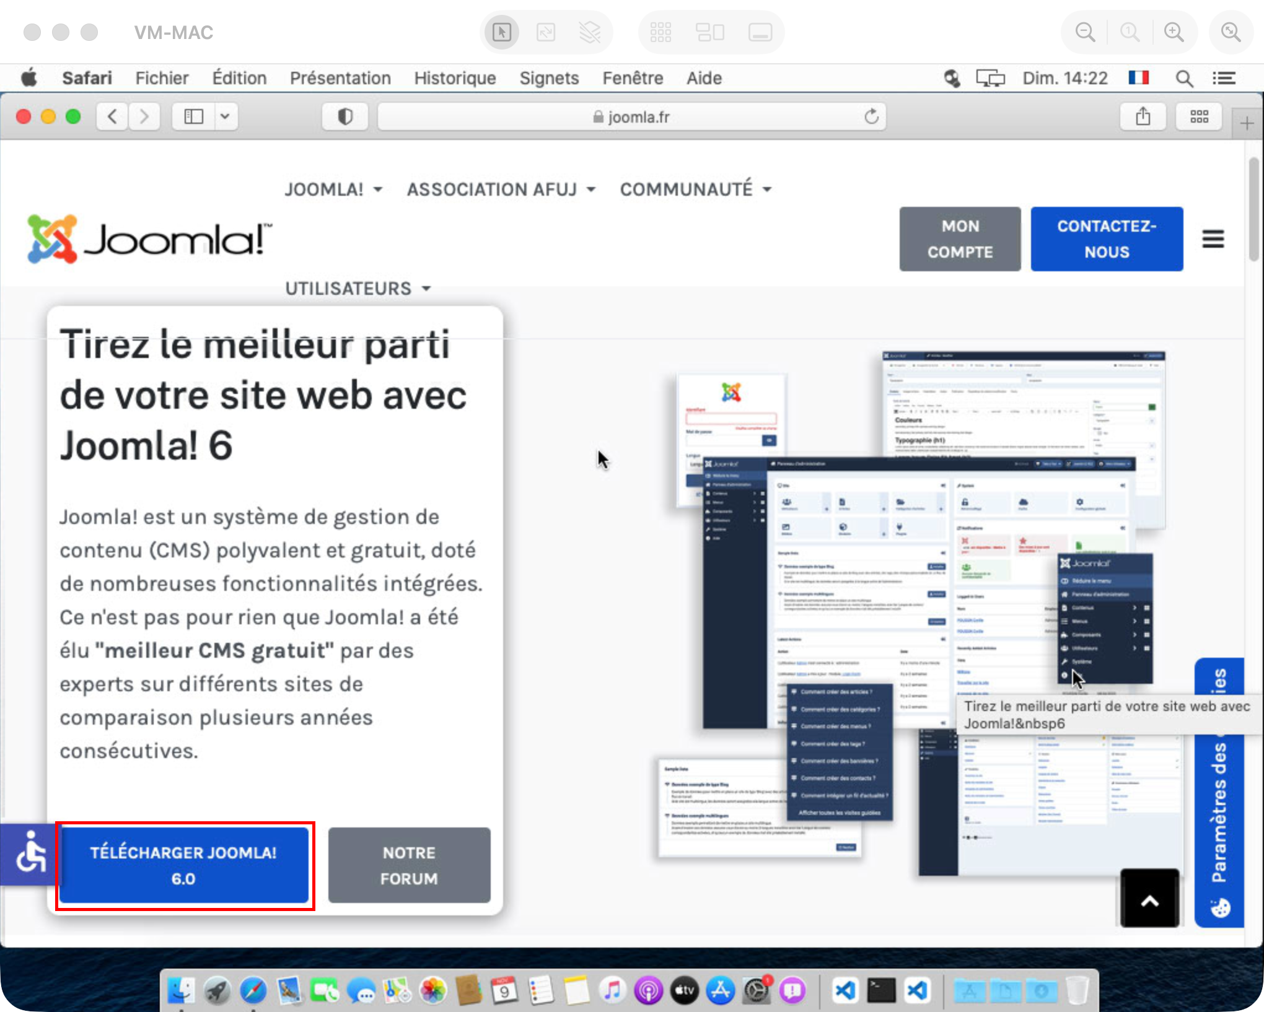Click the privacy report shield icon
This screenshot has height=1012, width=1264.
tap(345, 116)
